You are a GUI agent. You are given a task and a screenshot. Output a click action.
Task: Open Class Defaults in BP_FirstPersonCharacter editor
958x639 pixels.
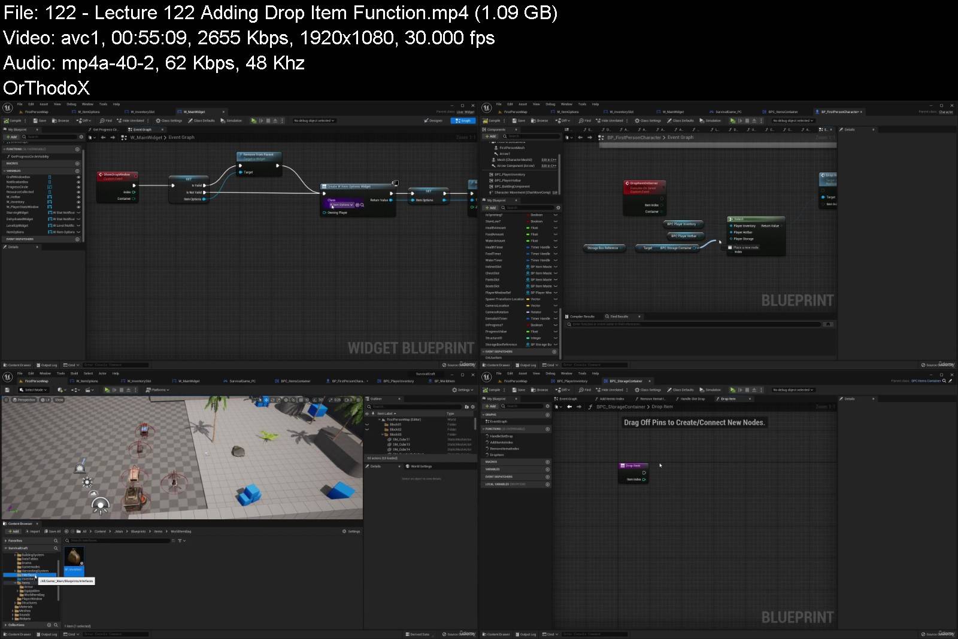681,120
